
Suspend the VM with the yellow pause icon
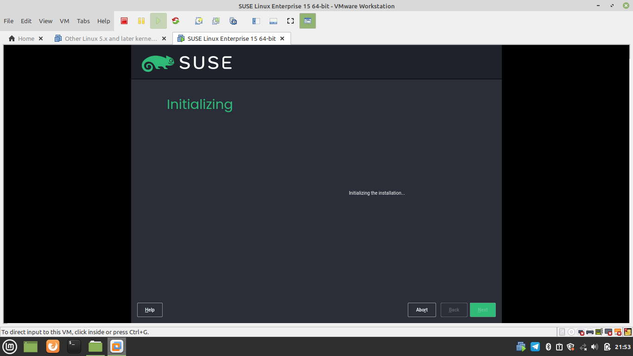[x=141, y=21]
